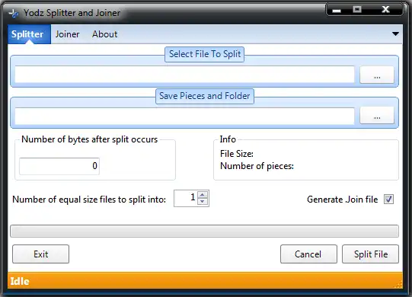The width and height of the screenshot is (412, 297).
Task: Browse for the file to split
Action: coord(377,75)
